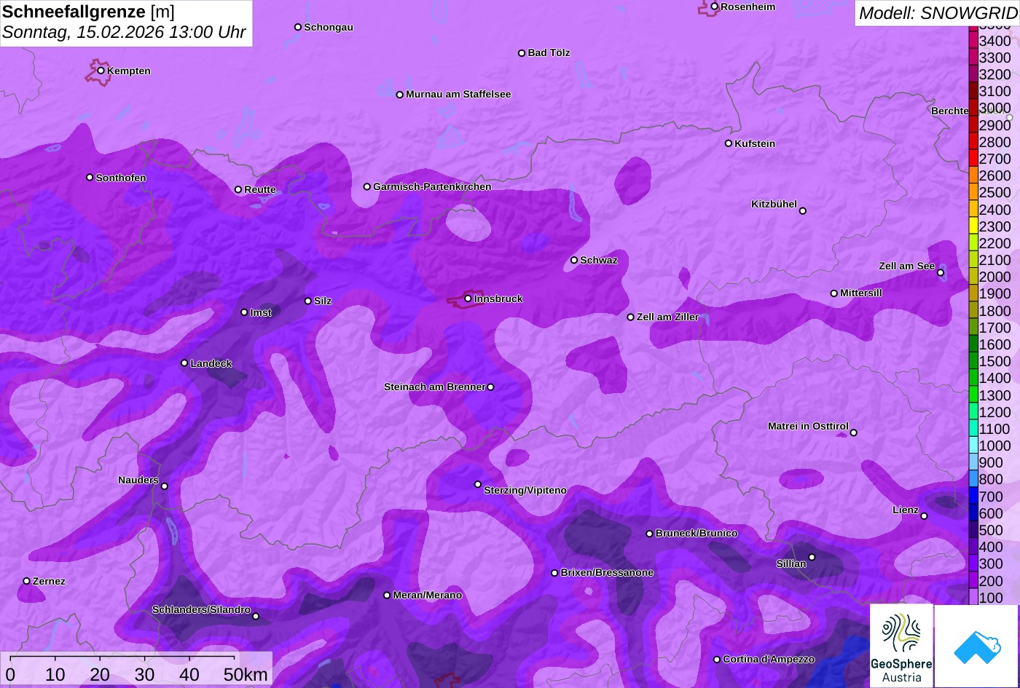The width and height of the screenshot is (1020, 688).
Task: Click the Schongau marker dot
Action: pyautogui.click(x=298, y=27)
